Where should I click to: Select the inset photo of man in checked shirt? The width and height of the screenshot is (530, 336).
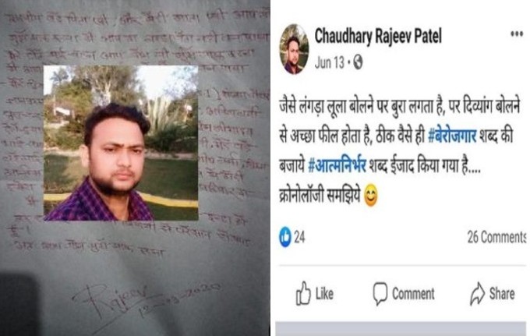click(x=121, y=143)
